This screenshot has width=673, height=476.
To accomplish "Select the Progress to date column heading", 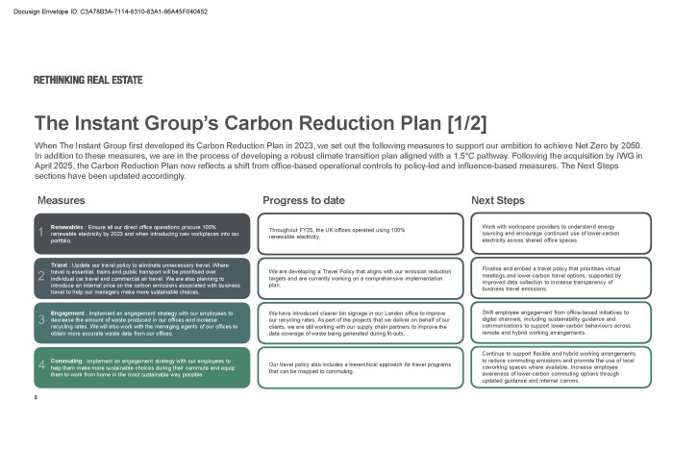I will click(304, 200).
